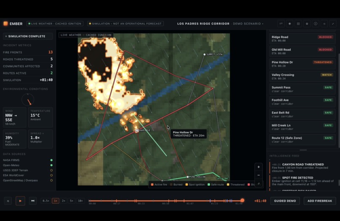Click the timeline marker near 00:33

click(x=135, y=201)
